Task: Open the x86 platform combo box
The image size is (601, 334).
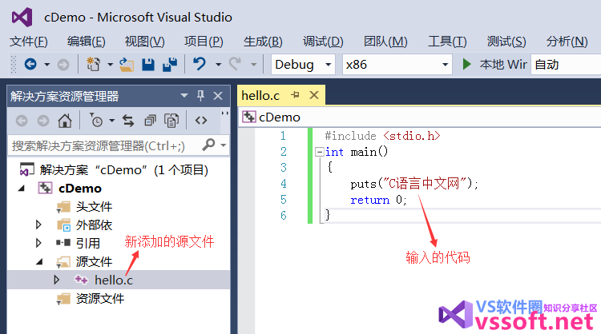Action: coord(397,64)
